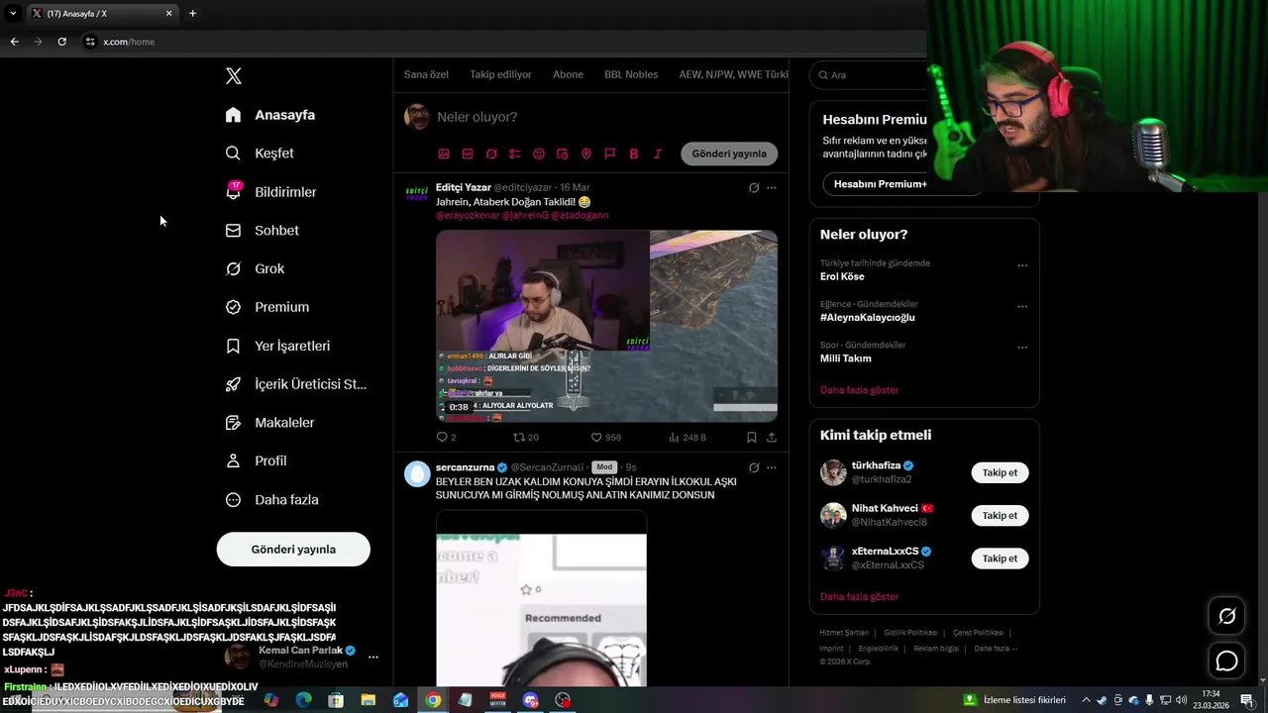Switch to BBL Nobles tab
The width and height of the screenshot is (1268, 713).
(631, 75)
